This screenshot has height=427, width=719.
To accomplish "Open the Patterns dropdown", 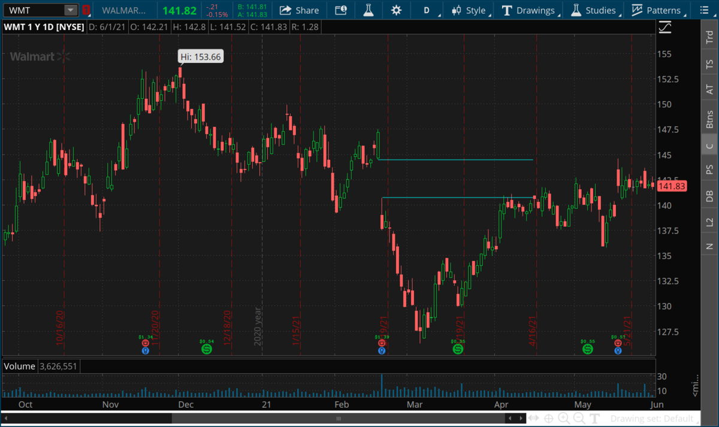I will pyautogui.click(x=657, y=10).
